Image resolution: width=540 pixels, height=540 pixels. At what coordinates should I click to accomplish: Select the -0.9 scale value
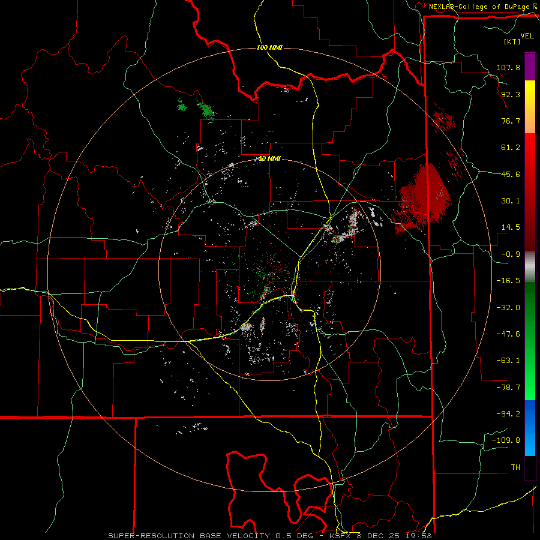[511, 254]
